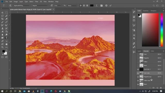Save selection as channel icon
Image resolution: width=165 pixels, height=93 pixels.
154,88
